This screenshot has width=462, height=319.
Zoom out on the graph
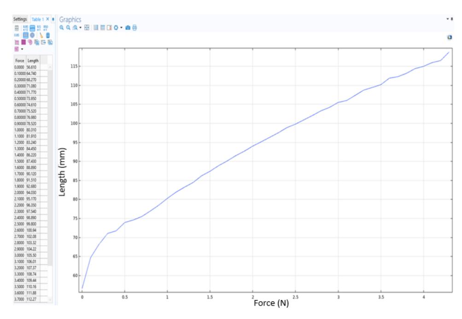click(x=68, y=28)
